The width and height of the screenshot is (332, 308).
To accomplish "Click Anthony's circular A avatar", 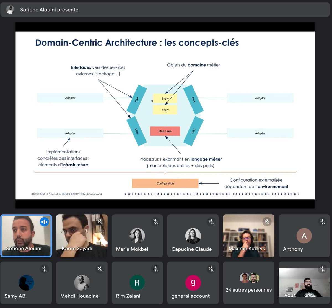I will click(x=304, y=236).
